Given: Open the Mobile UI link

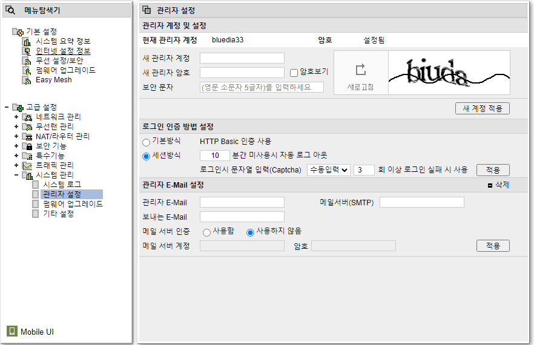Looking at the screenshot, I should click(37, 332).
